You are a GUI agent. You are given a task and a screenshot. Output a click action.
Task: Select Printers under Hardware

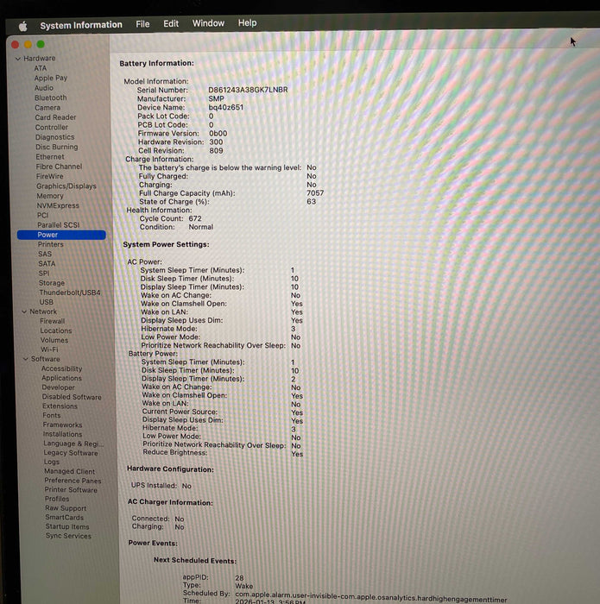pos(50,244)
